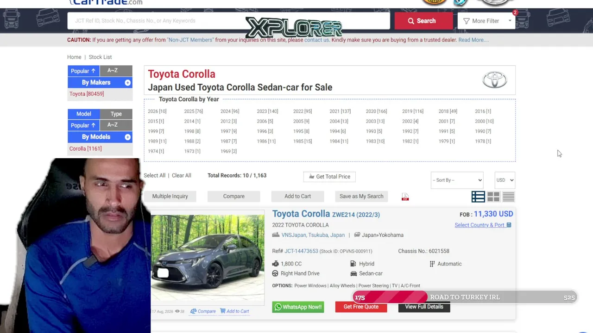Click Select Country & Port link

point(483,225)
